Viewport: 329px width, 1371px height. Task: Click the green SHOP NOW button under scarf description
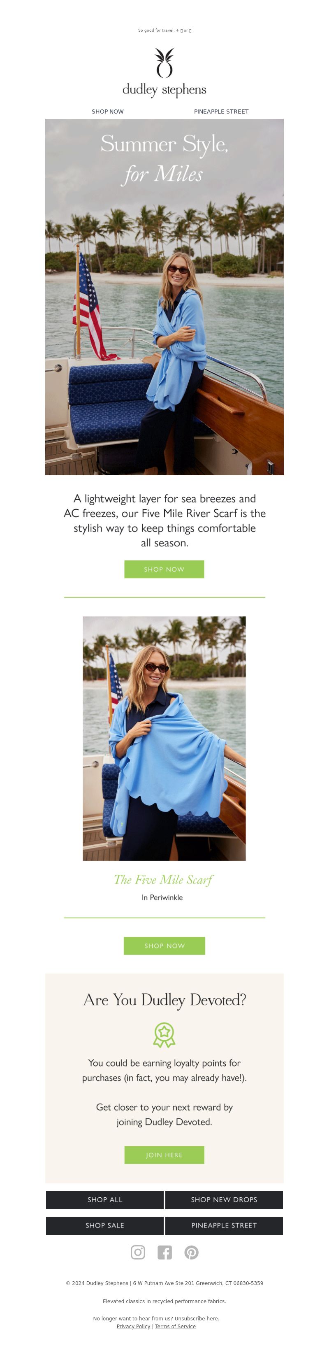(164, 569)
